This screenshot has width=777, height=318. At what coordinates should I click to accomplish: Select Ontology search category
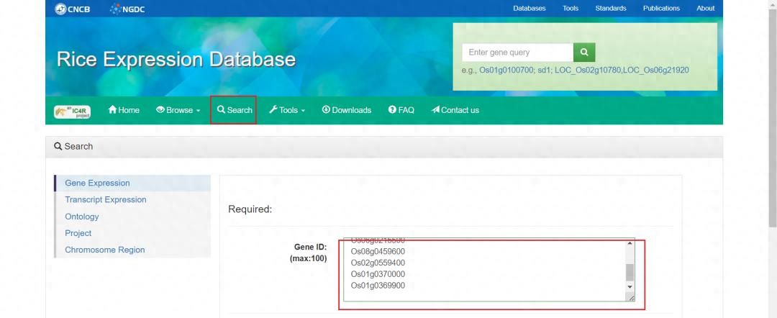pyautogui.click(x=82, y=217)
